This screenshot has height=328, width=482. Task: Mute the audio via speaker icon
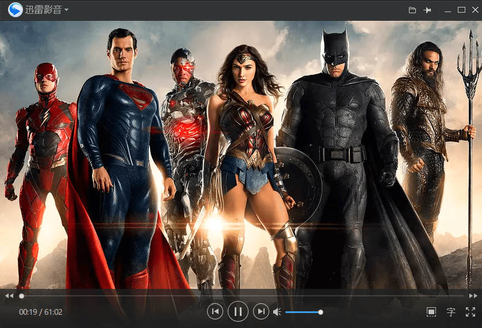click(277, 312)
